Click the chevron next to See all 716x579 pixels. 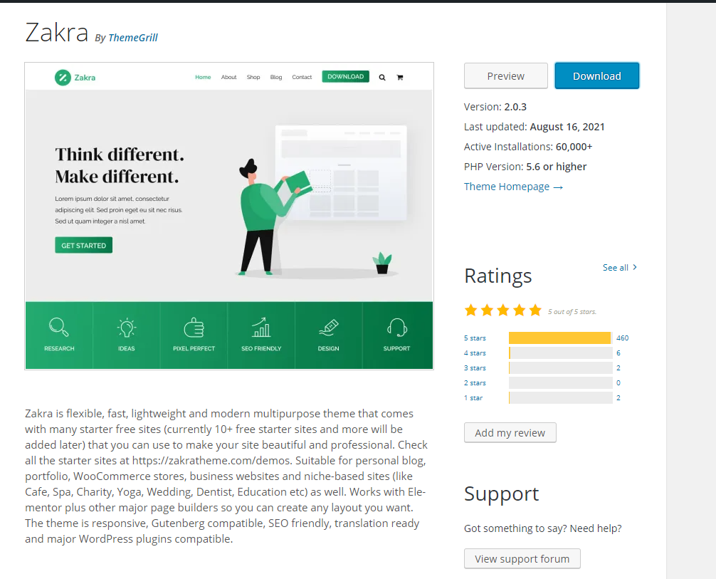coord(635,267)
